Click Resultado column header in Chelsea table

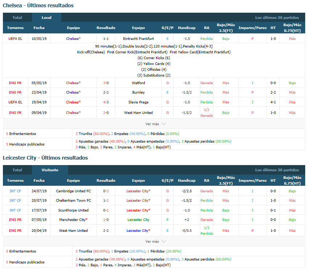click(106, 28)
